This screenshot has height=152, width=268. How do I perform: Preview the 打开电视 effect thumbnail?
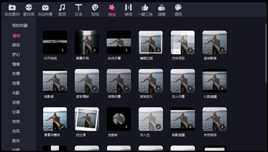(55, 42)
